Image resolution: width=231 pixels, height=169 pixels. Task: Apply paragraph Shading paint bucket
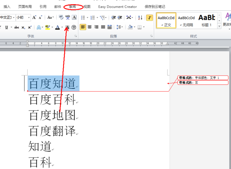(x=130, y=27)
